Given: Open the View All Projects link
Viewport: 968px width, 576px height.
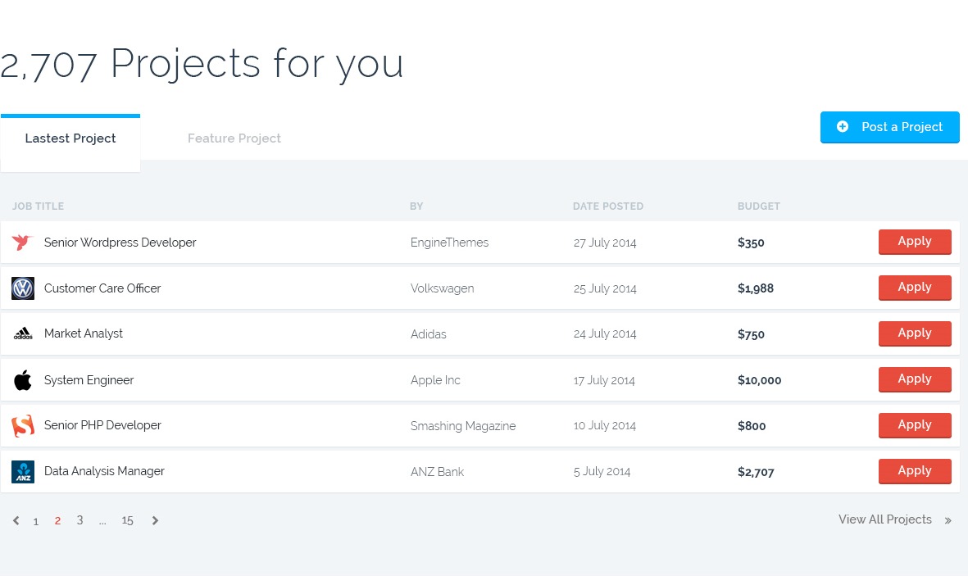Looking at the screenshot, I should pyautogui.click(x=884, y=519).
